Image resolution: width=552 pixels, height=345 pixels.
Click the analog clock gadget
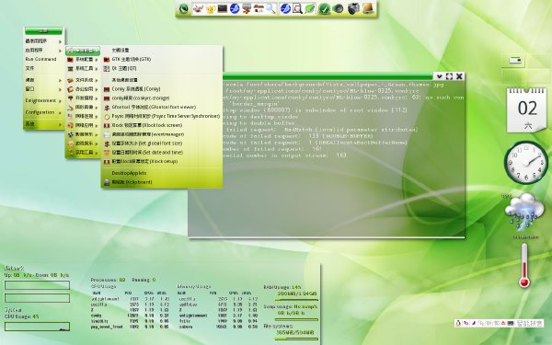click(x=526, y=162)
